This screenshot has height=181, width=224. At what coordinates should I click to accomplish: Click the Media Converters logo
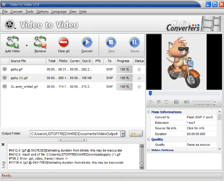(183, 26)
